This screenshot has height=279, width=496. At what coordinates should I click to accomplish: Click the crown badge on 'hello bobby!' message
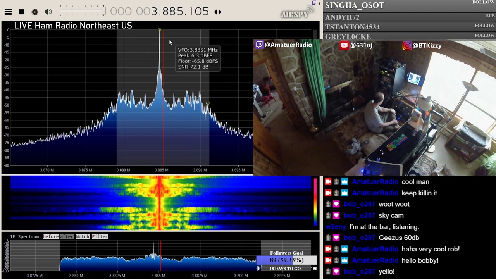point(344,260)
